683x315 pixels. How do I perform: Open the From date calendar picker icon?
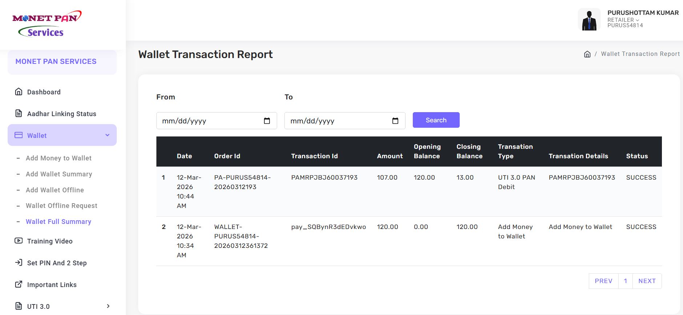click(267, 121)
